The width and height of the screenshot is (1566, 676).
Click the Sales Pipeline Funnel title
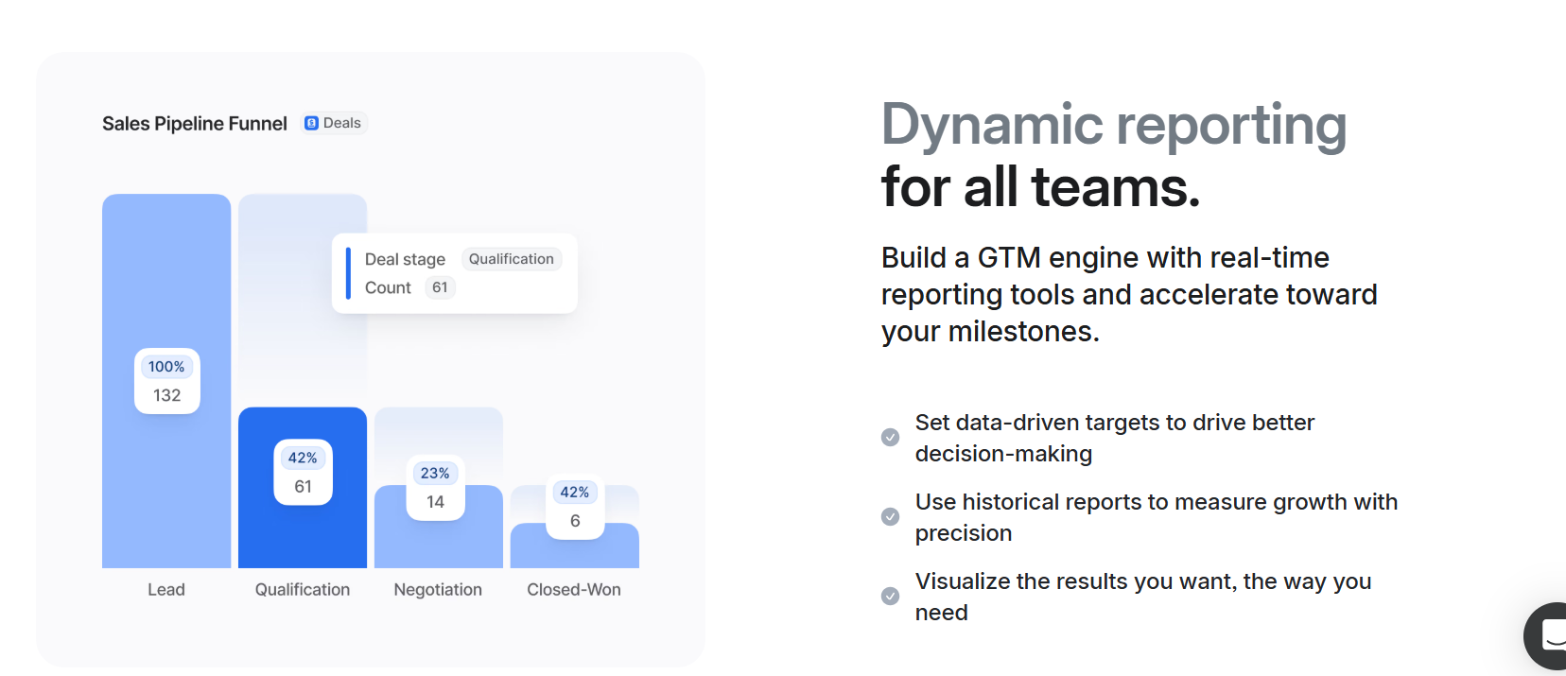[x=195, y=124]
